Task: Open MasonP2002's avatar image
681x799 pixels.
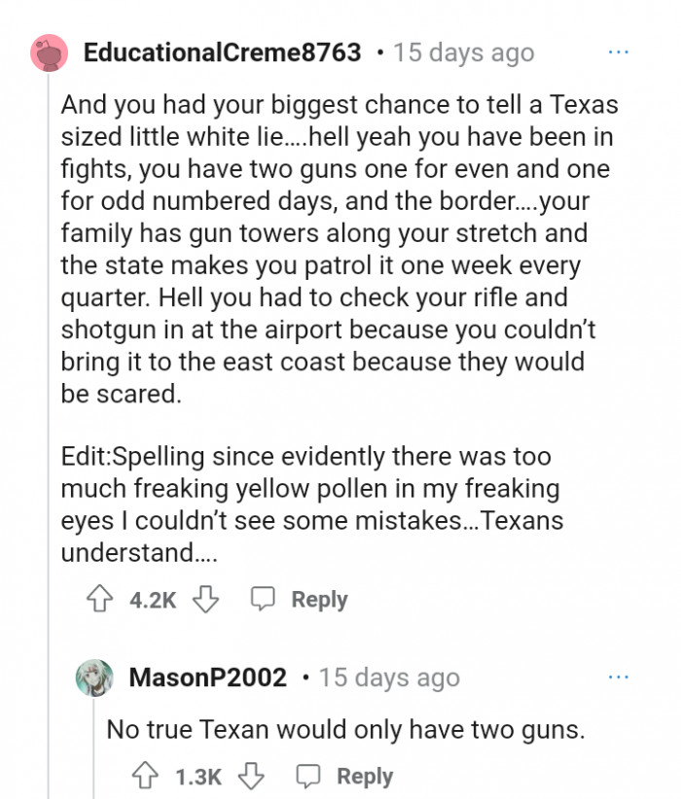Action: 94,677
